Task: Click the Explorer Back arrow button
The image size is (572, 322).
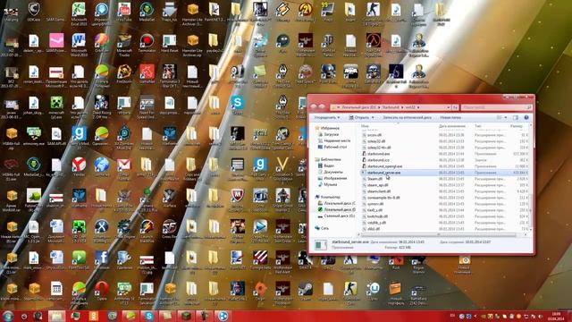Action: 314,107
